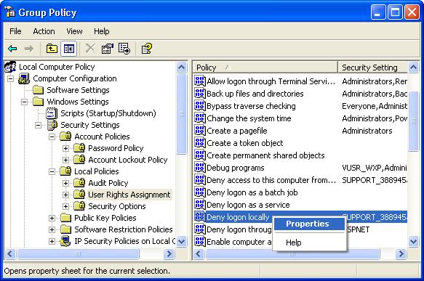Click the Create a pagefile policy icon
Viewport: 424px width, 281px height.
point(200,131)
